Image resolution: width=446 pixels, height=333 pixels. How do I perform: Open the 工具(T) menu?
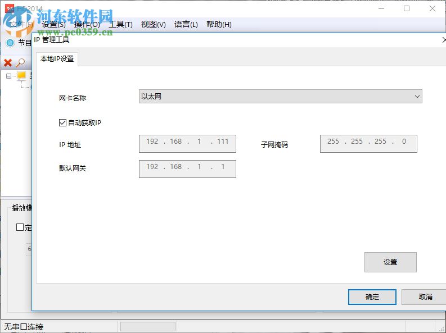coord(120,24)
